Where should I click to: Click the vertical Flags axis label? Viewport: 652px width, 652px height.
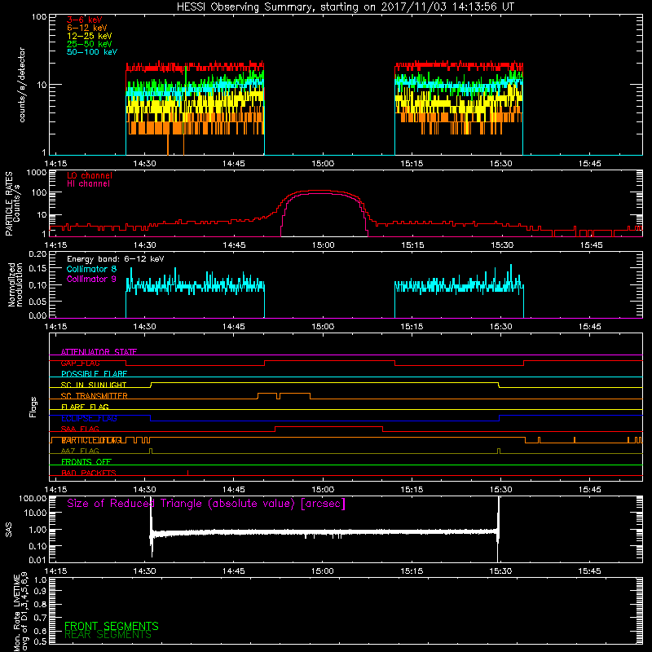click(33, 407)
